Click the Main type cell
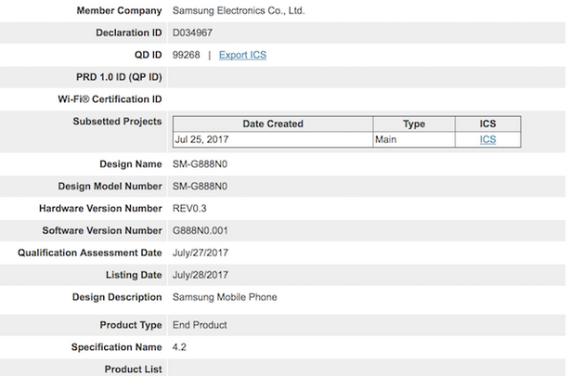 tap(386, 139)
